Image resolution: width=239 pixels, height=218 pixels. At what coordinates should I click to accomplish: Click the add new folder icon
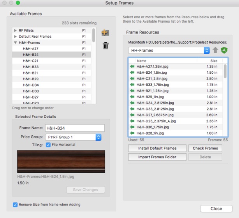click(105, 33)
